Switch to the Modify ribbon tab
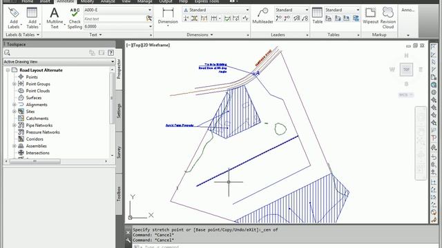The image size is (442, 248). pyautogui.click(x=87, y=1)
